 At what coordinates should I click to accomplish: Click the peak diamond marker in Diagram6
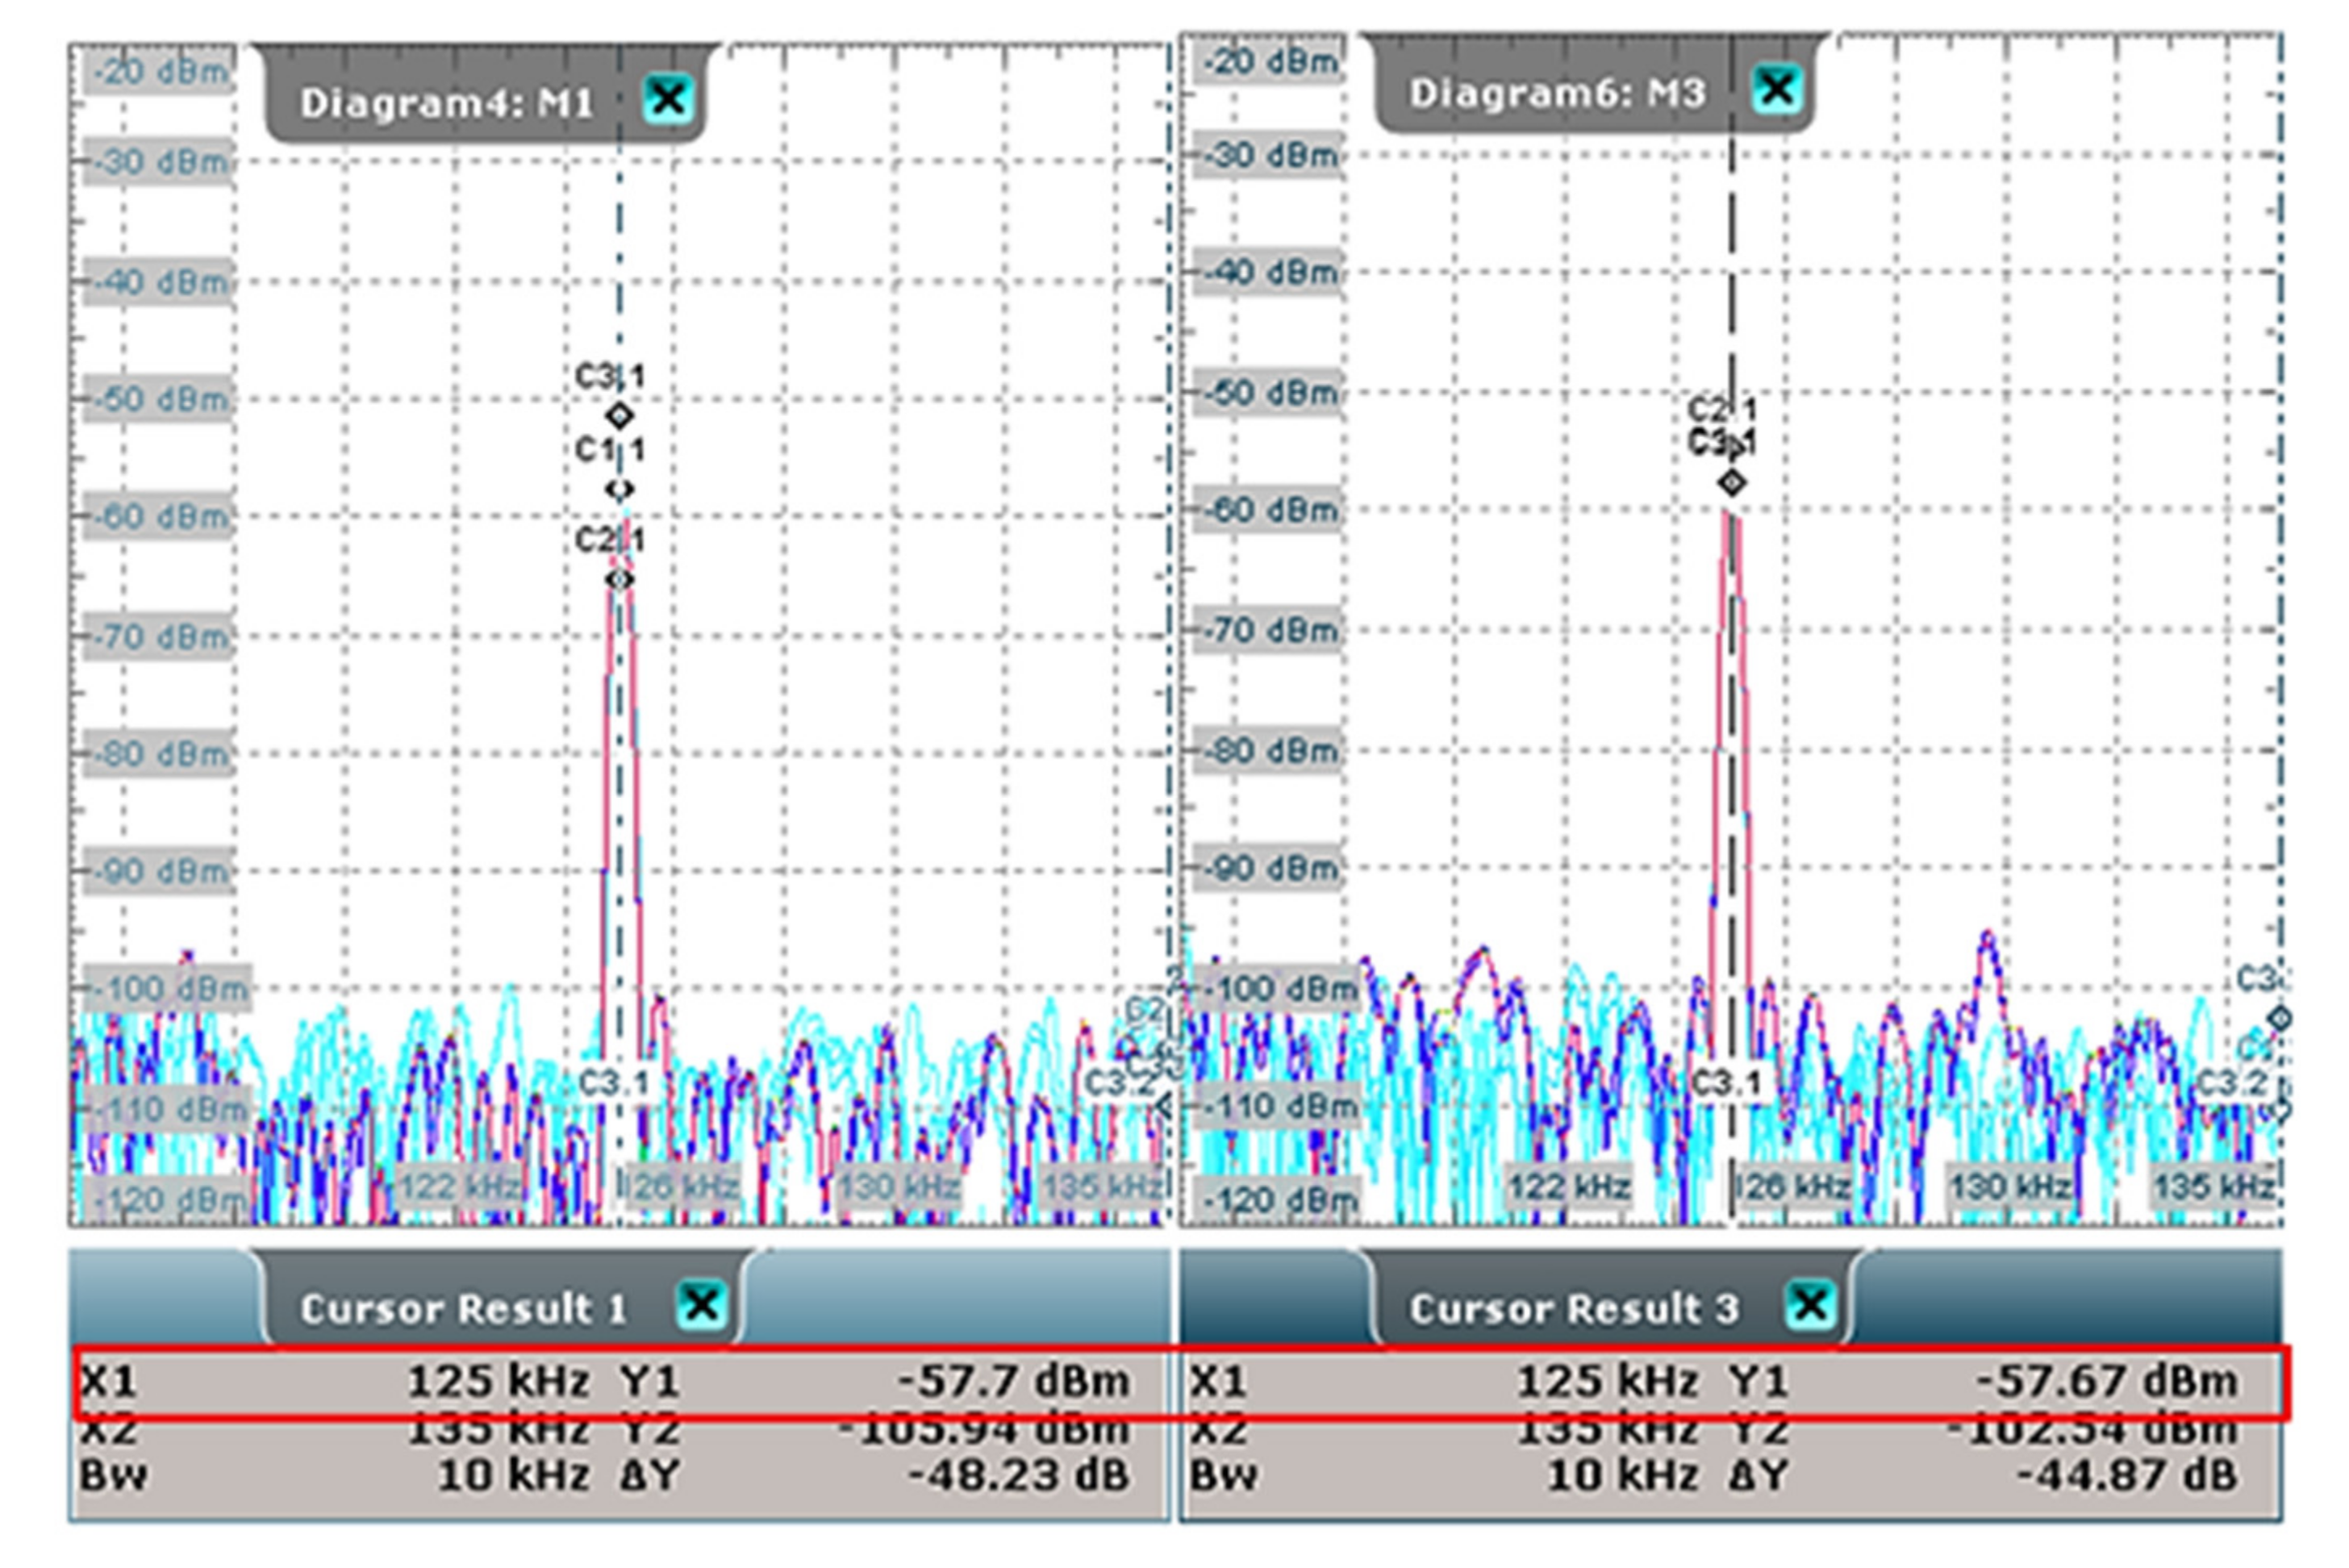point(1732,483)
